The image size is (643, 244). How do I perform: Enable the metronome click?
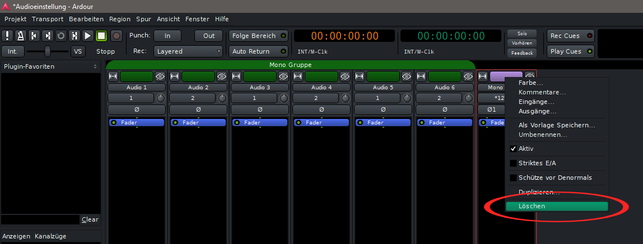coord(21,36)
